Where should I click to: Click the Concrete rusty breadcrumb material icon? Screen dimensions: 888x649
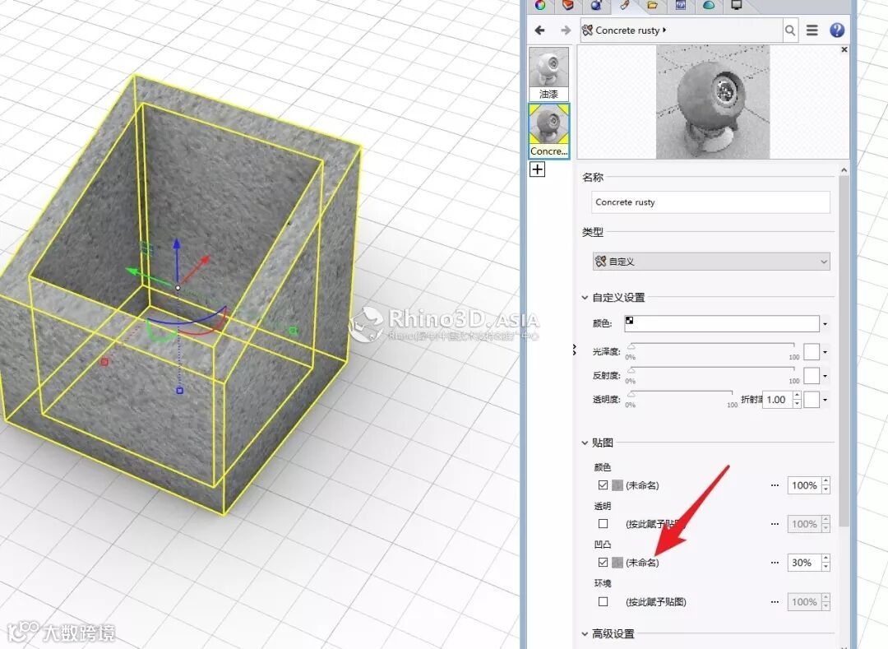(x=587, y=30)
